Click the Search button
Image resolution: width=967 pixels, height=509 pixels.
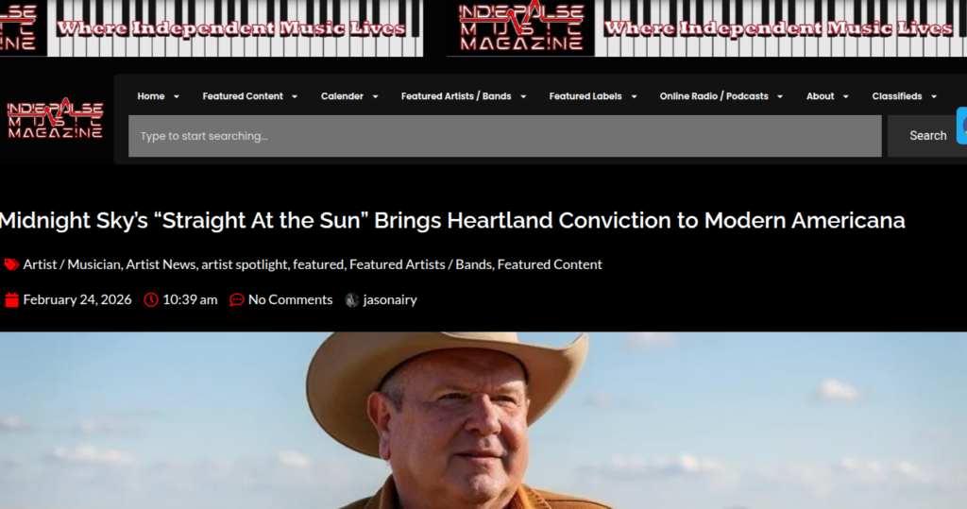[927, 136]
